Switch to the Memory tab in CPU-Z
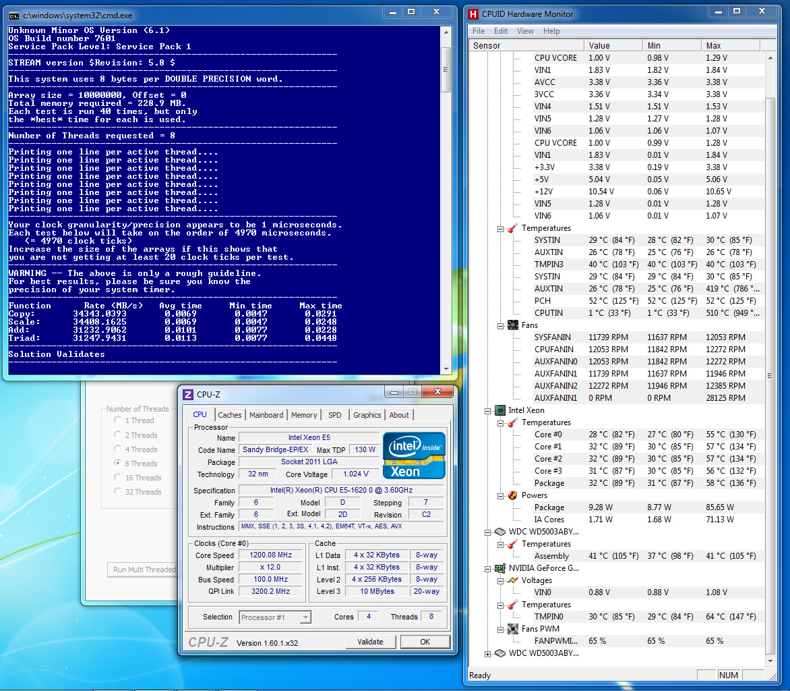The image size is (790, 691). 304,414
